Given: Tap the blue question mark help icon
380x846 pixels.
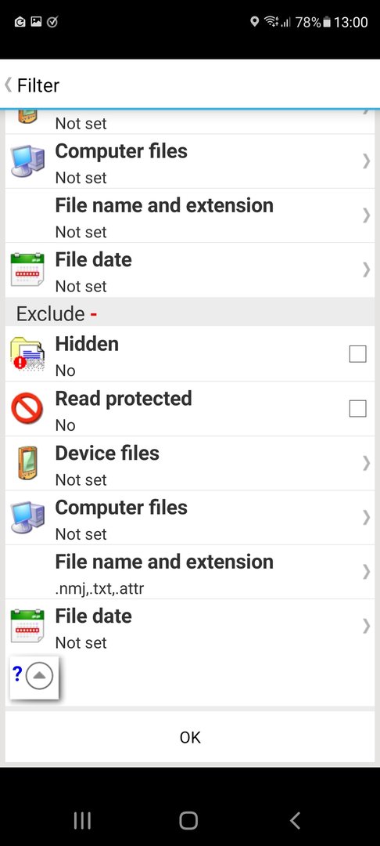Looking at the screenshot, I should (17, 674).
